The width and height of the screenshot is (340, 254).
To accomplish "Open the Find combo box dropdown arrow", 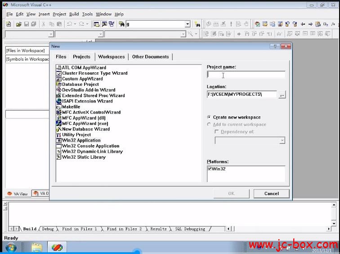I will (x=188, y=24).
